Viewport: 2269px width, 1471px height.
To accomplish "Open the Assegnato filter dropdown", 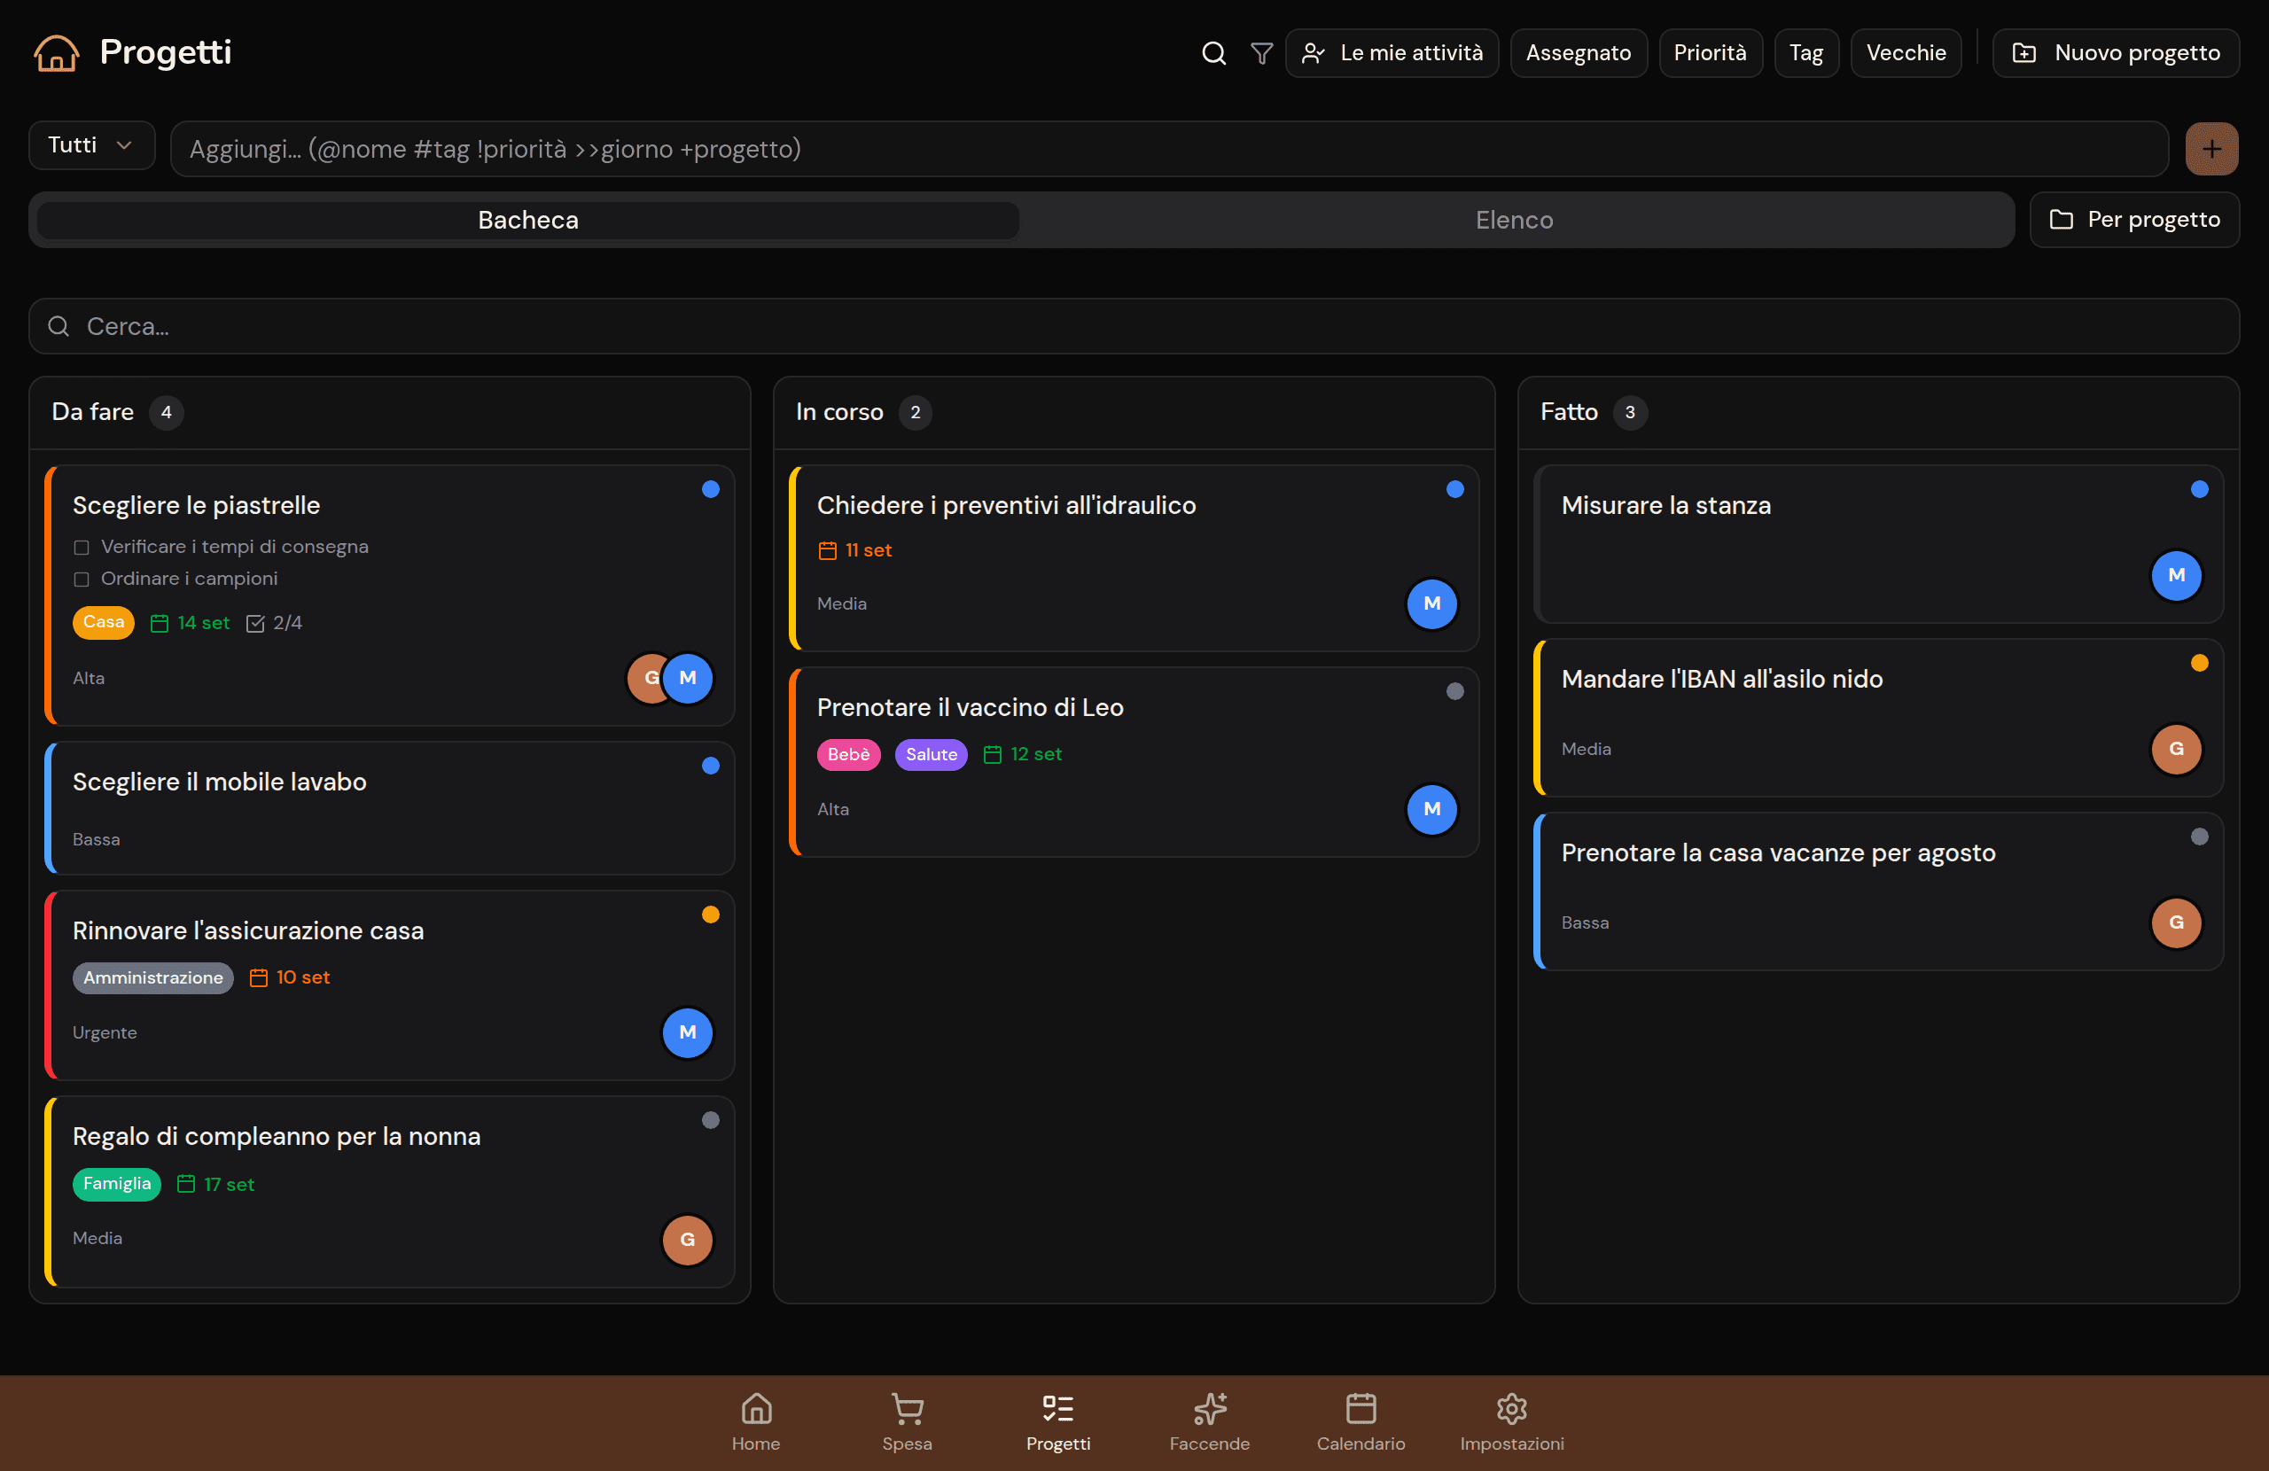I will pos(1578,53).
